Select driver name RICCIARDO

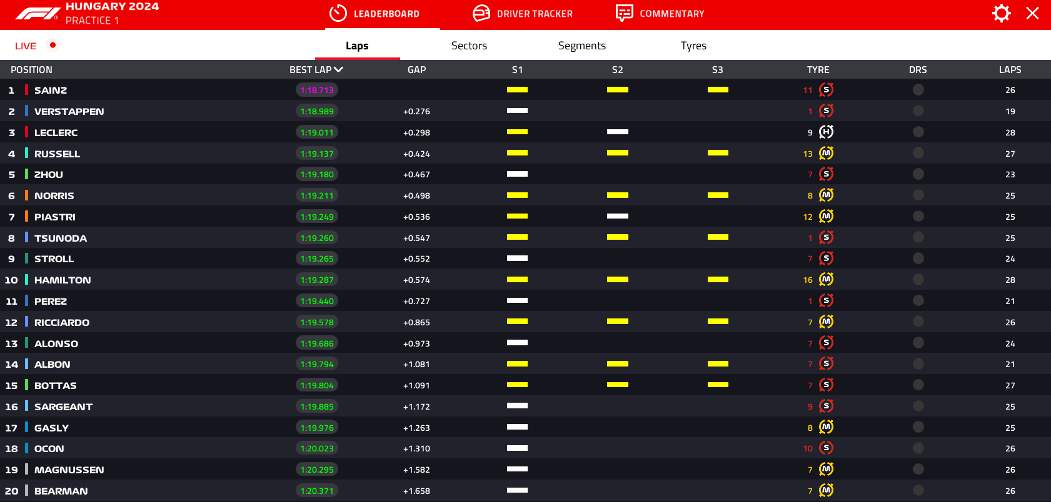pyautogui.click(x=62, y=323)
